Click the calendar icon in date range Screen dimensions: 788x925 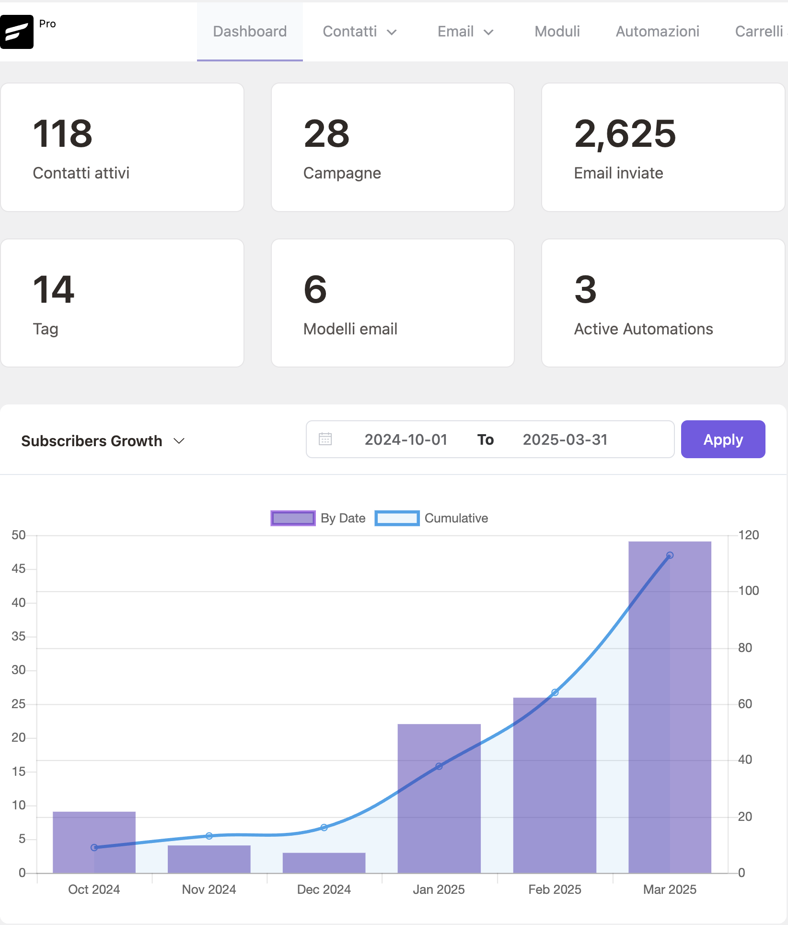325,439
